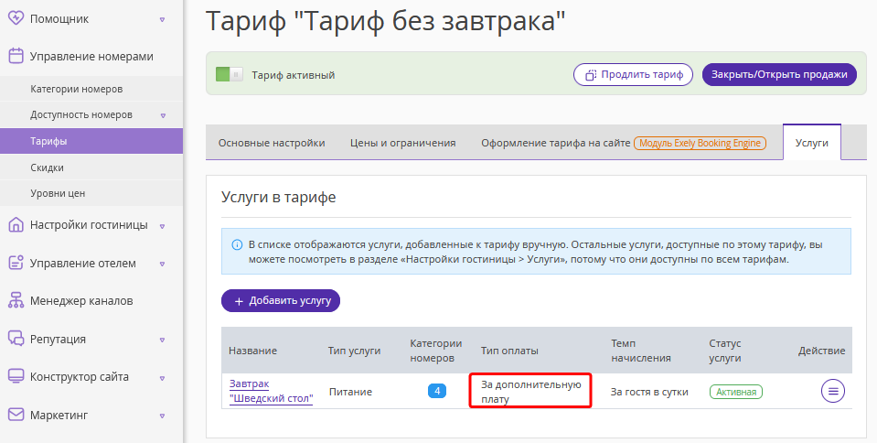
Task: Click the Репутация chat bubbles icon
Action: tap(16, 339)
